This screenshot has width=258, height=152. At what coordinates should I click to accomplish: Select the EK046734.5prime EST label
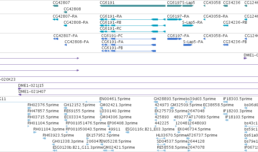click(x=194, y=129)
